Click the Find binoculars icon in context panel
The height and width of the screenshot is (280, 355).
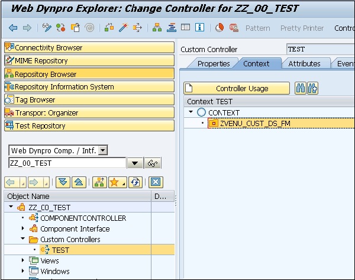tap(301, 88)
